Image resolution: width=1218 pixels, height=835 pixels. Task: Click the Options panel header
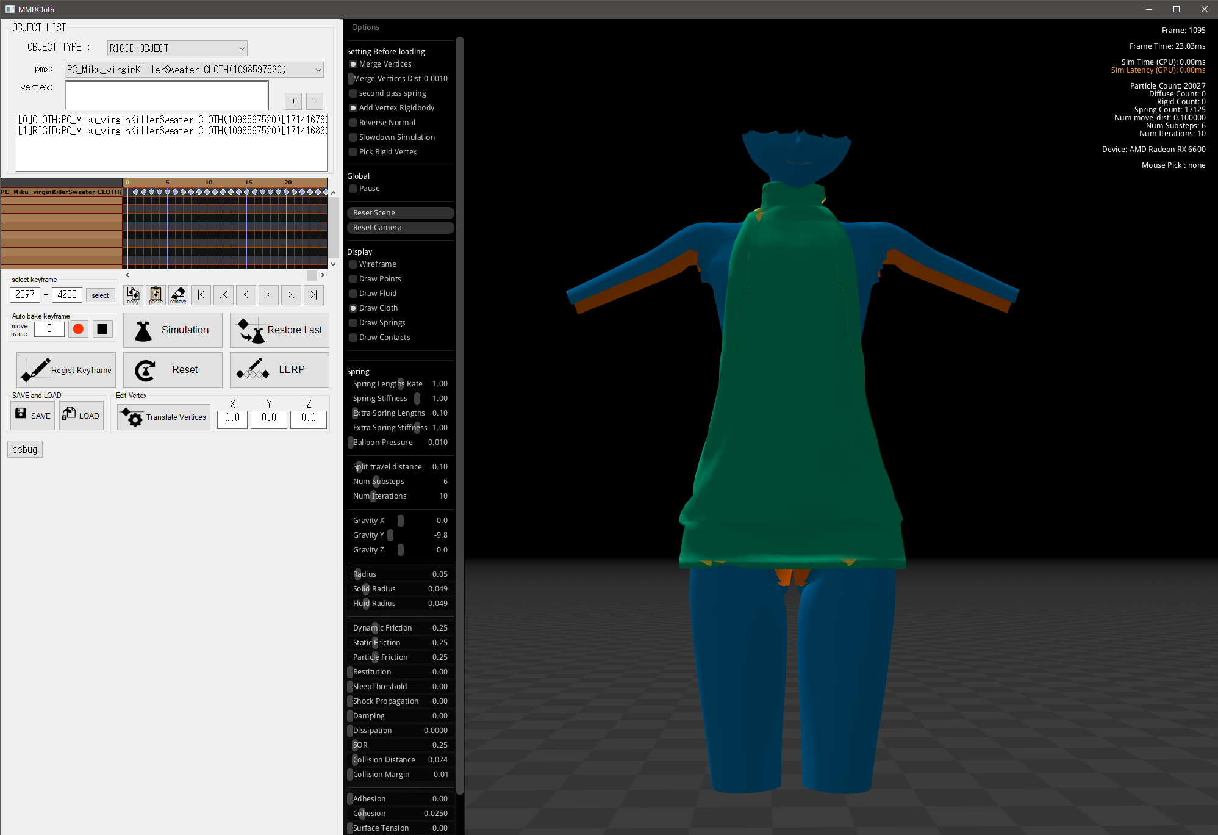(x=365, y=27)
